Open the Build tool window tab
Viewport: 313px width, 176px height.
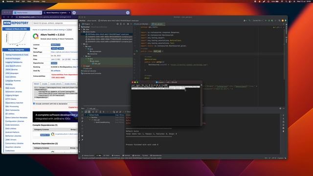(x=145, y=155)
